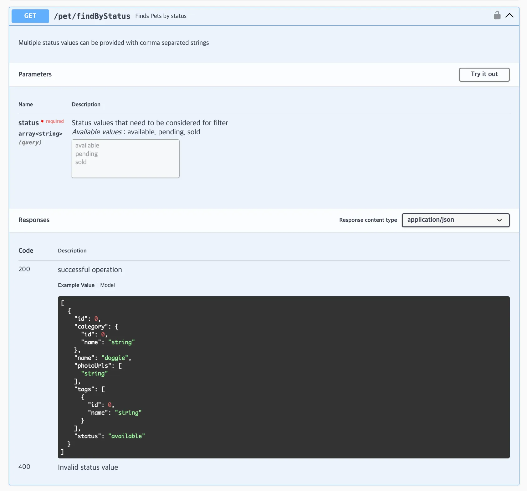
Task: Click response code '200'
Action: click(x=24, y=269)
